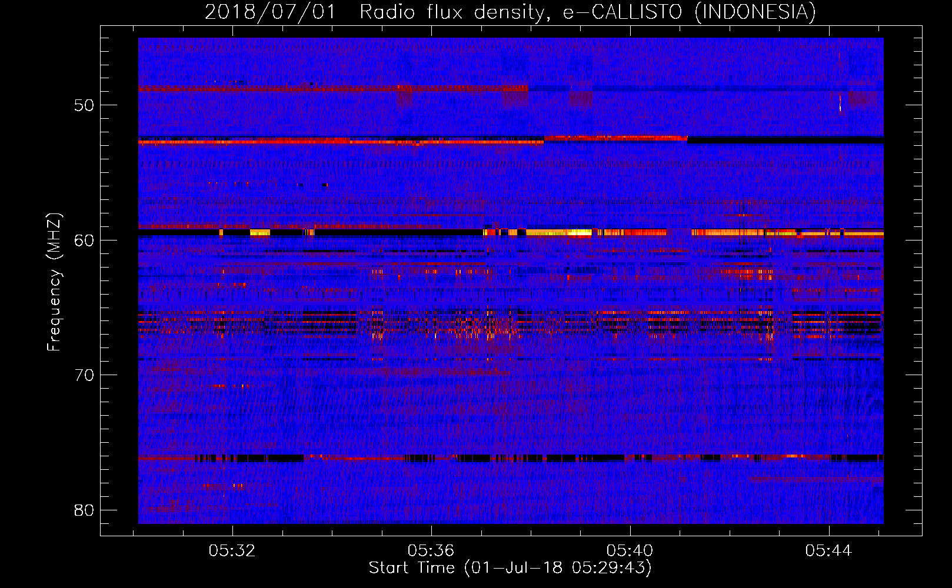Click the '05:40' time tick label
Screen dimensions: 952x588
point(630,551)
